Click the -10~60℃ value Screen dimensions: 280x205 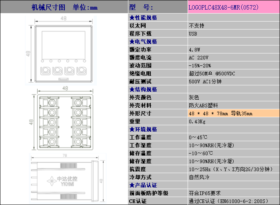(x=201, y=153)
